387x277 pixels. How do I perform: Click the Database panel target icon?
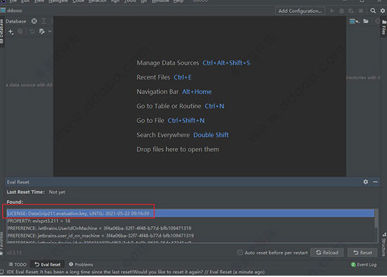[x=34, y=22]
